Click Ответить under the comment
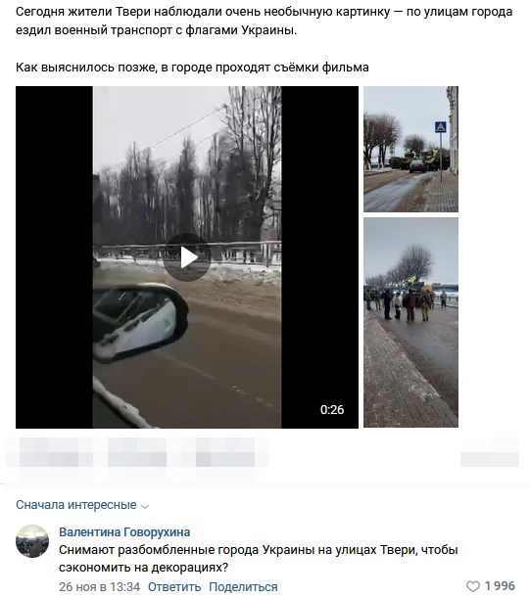 pos(174,586)
